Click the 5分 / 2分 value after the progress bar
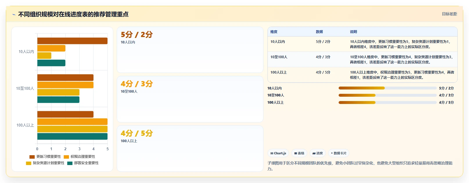 tap(446, 88)
